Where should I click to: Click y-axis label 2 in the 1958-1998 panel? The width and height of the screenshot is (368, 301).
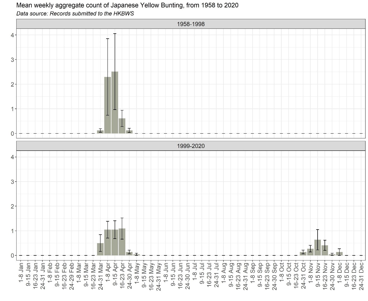click(x=13, y=84)
